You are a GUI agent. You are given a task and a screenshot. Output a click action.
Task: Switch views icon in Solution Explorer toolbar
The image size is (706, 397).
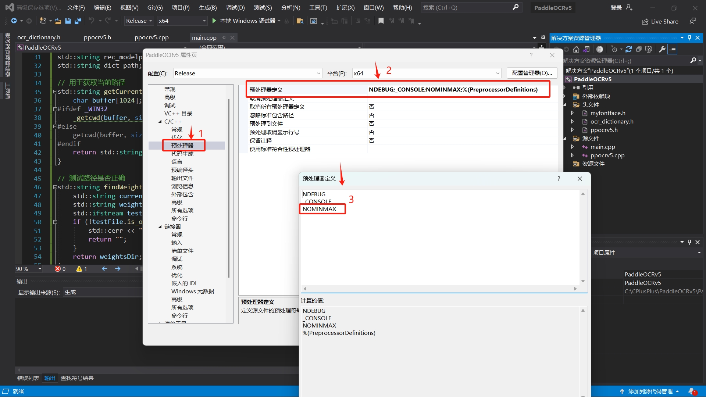[x=586, y=49]
